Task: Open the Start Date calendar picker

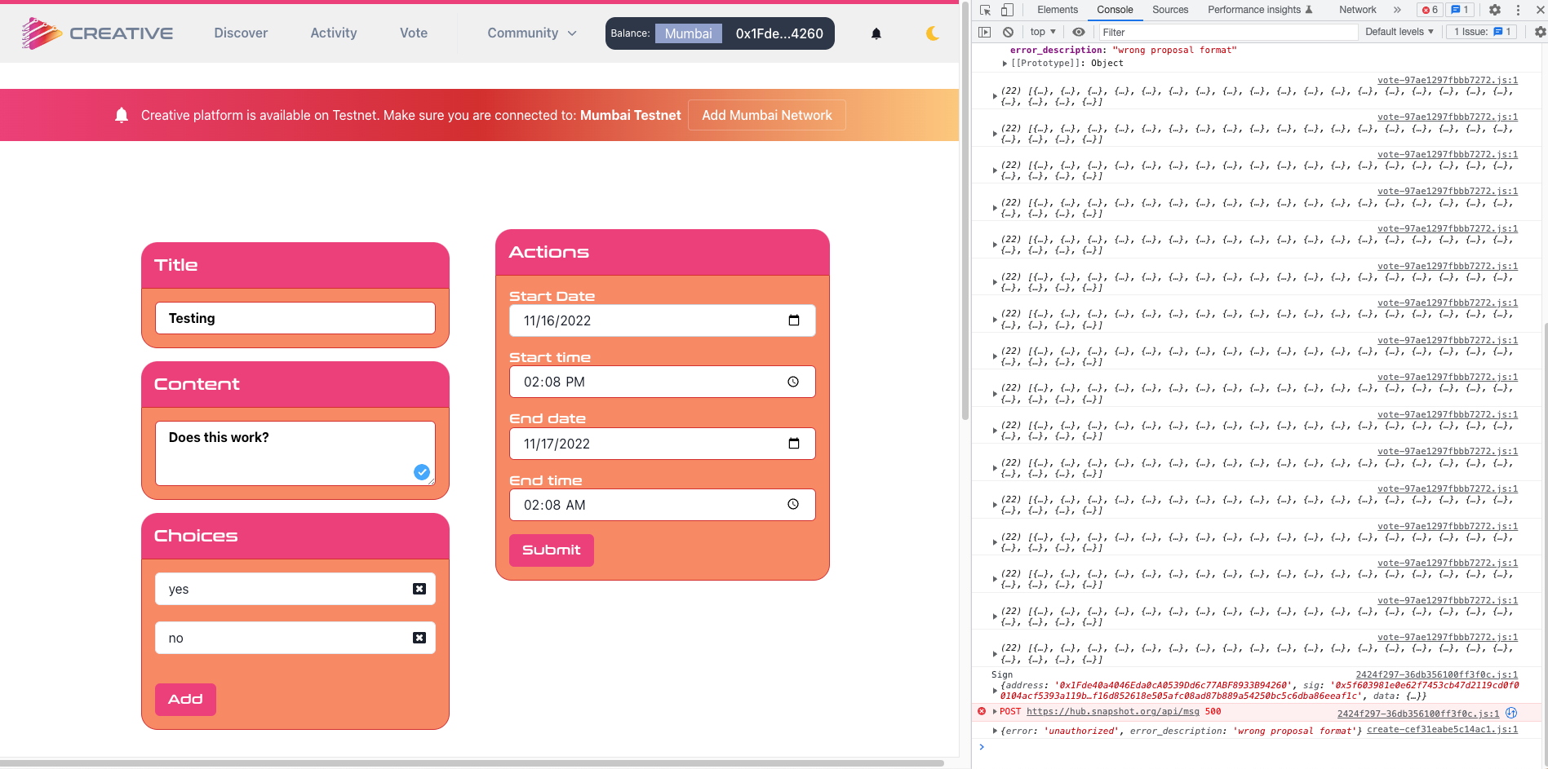Action: [x=794, y=320]
